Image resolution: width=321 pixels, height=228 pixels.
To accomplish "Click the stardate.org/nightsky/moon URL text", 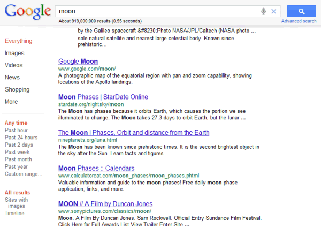I will 91,104.
